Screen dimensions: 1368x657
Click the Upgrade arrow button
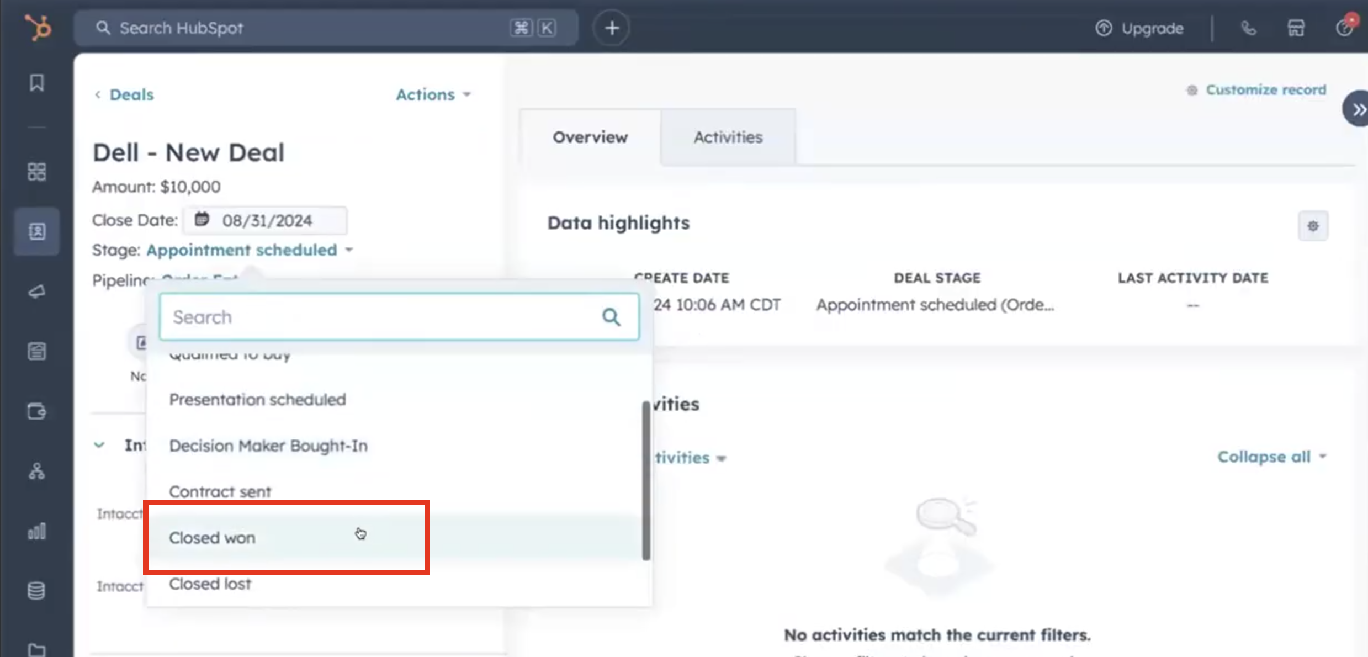click(1139, 28)
